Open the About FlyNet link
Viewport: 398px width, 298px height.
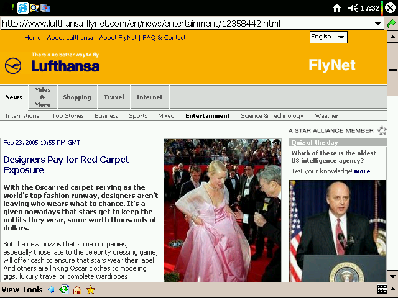(x=118, y=38)
